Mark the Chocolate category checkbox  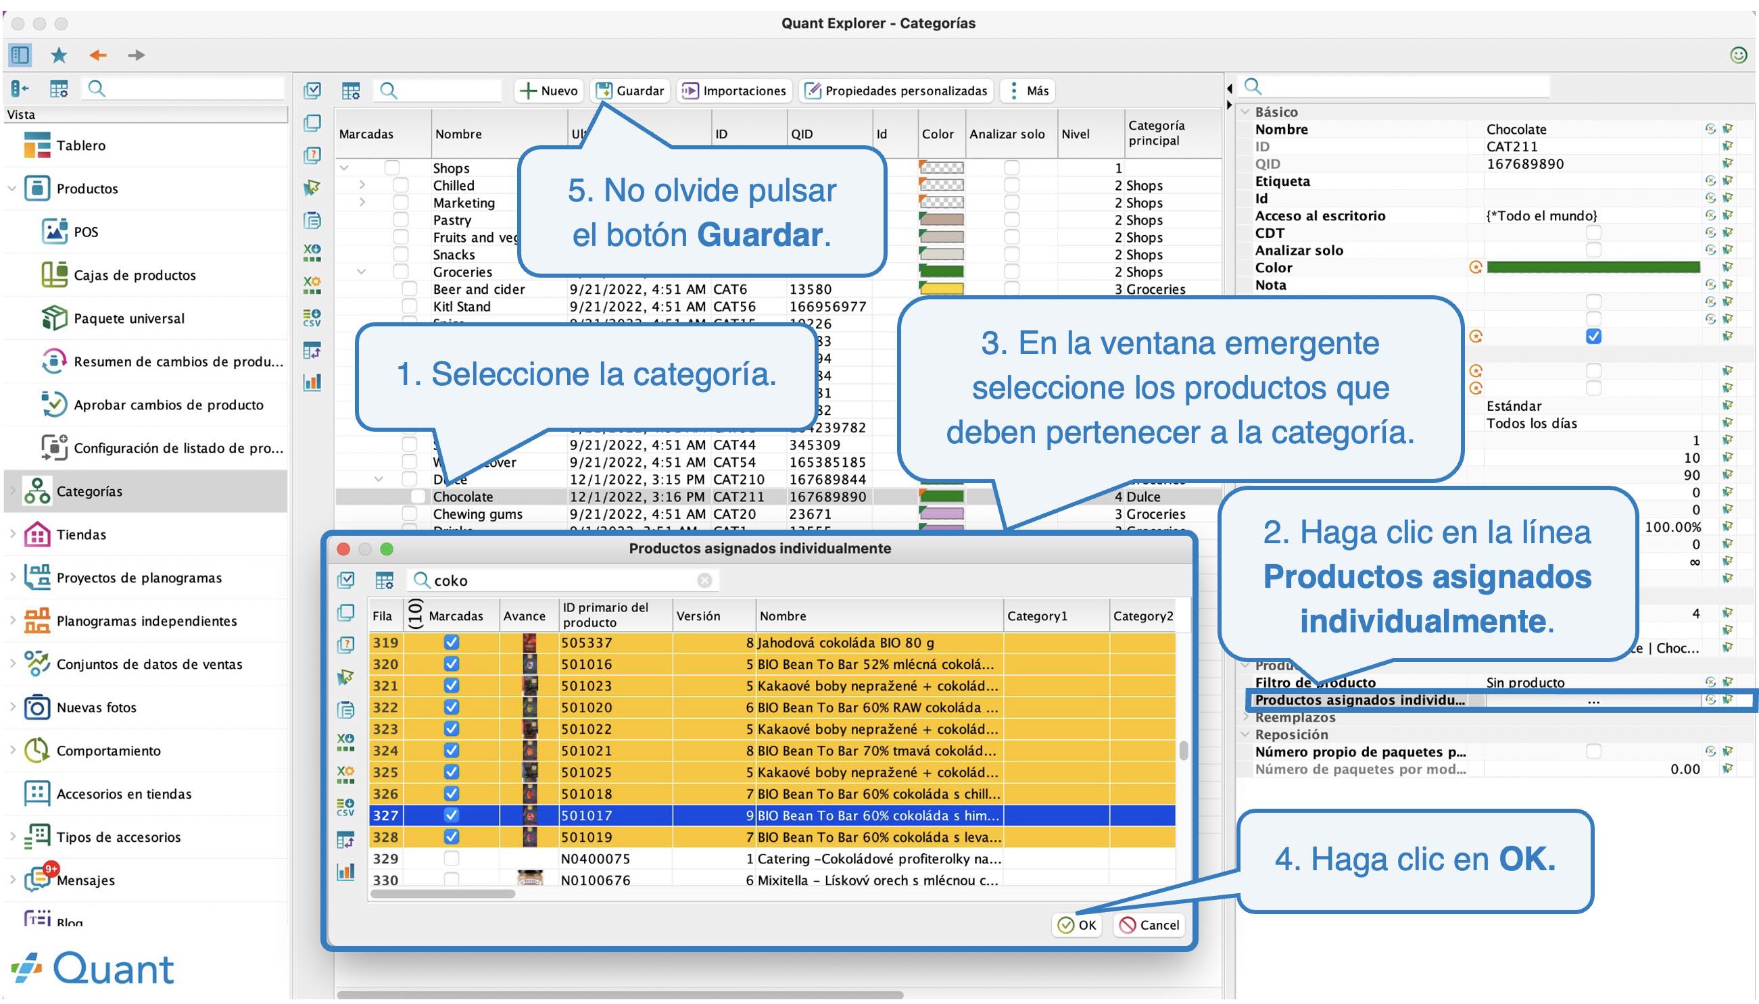point(418,497)
